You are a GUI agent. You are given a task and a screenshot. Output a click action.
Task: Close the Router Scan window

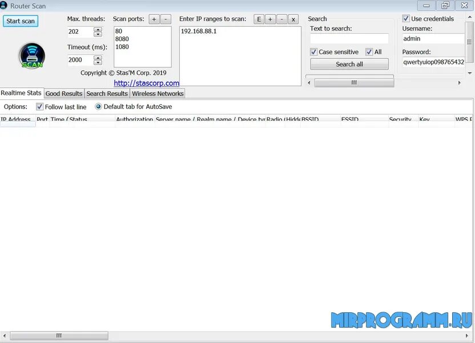tap(464, 6)
